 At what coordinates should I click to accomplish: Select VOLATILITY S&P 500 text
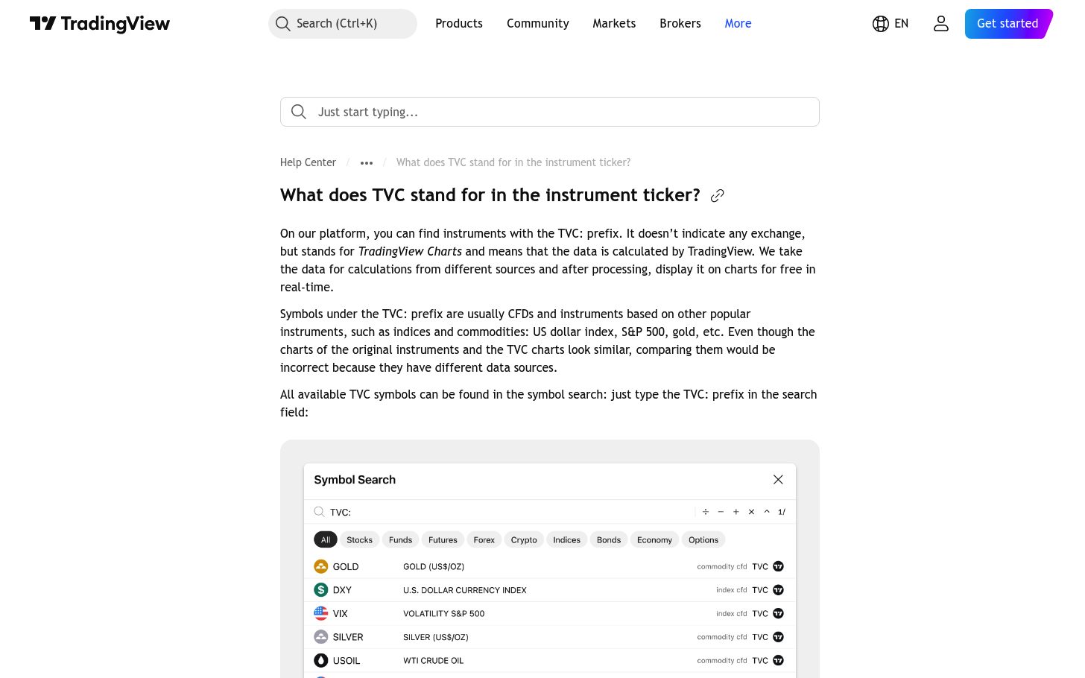click(444, 614)
